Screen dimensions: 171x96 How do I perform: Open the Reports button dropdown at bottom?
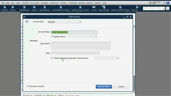coord(56,95)
